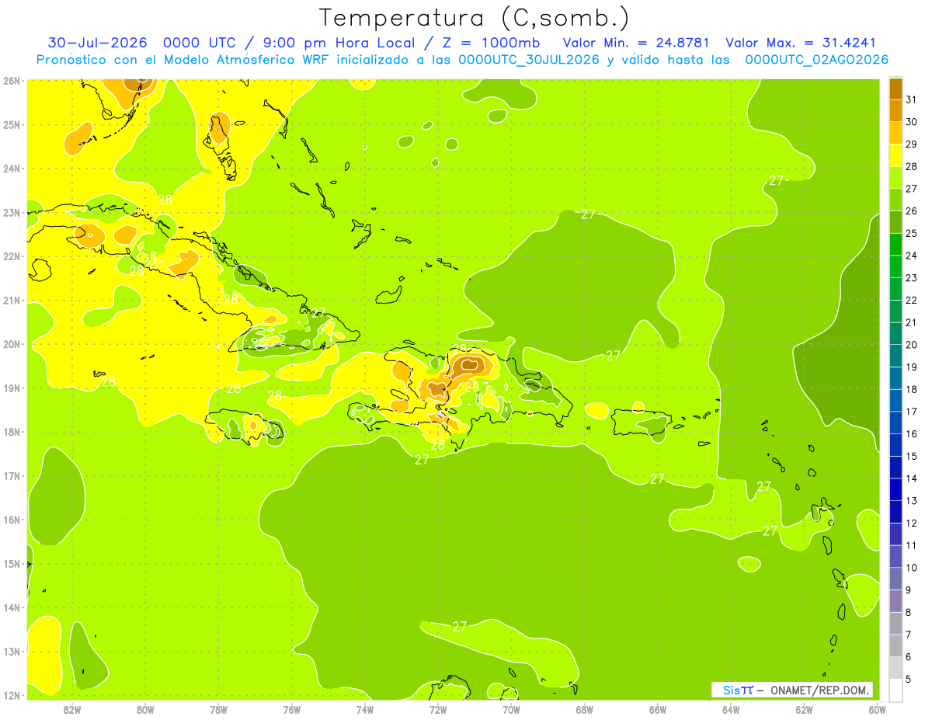Click the "17" label on the color legend
Viewport: 932px width, 720px height.
[x=911, y=412]
